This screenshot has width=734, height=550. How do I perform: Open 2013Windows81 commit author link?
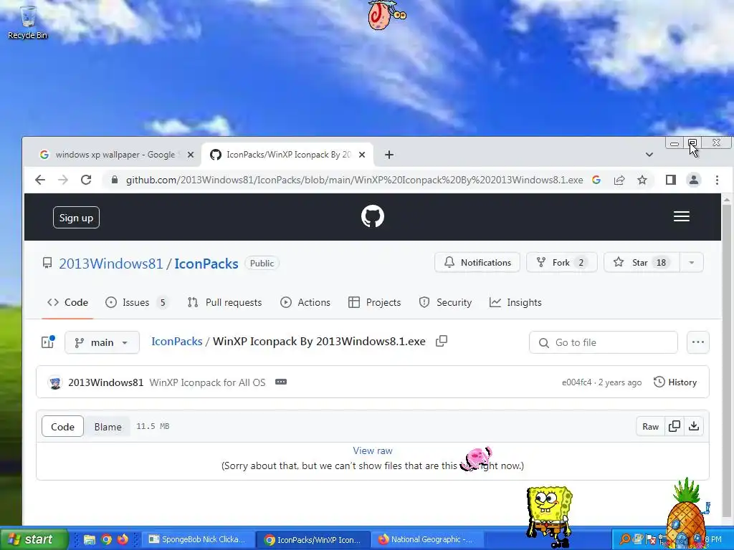coord(106,382)
